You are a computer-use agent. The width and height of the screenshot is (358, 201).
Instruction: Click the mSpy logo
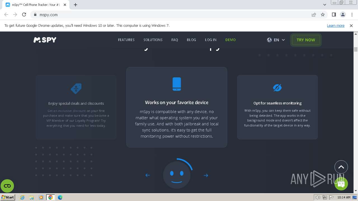pyautogui.click(x=45, y=40)
